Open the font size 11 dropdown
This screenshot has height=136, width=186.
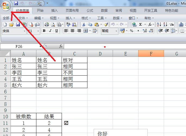pyautogui.click(x=38, y=31)
